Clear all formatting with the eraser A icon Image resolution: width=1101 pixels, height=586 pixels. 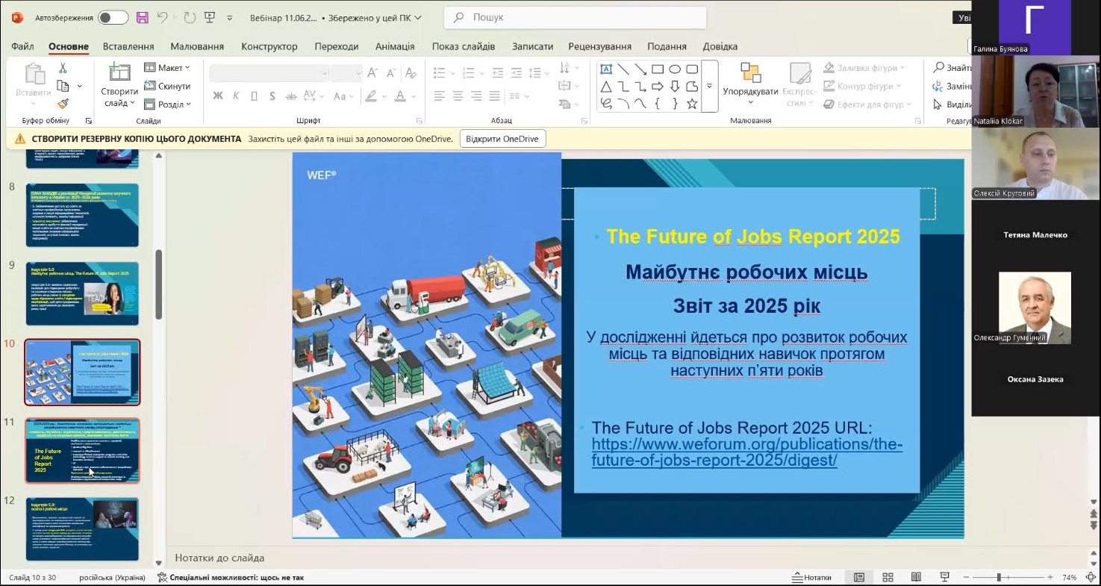click(411, 73)
